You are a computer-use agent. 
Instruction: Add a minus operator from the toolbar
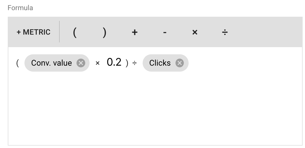point(165,33)
